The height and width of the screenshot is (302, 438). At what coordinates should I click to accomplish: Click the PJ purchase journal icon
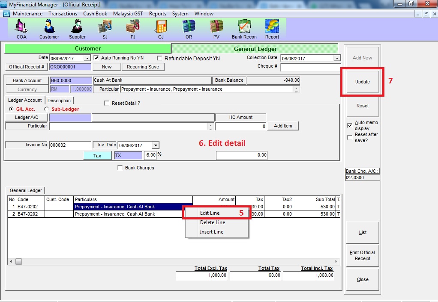(132, 28)
